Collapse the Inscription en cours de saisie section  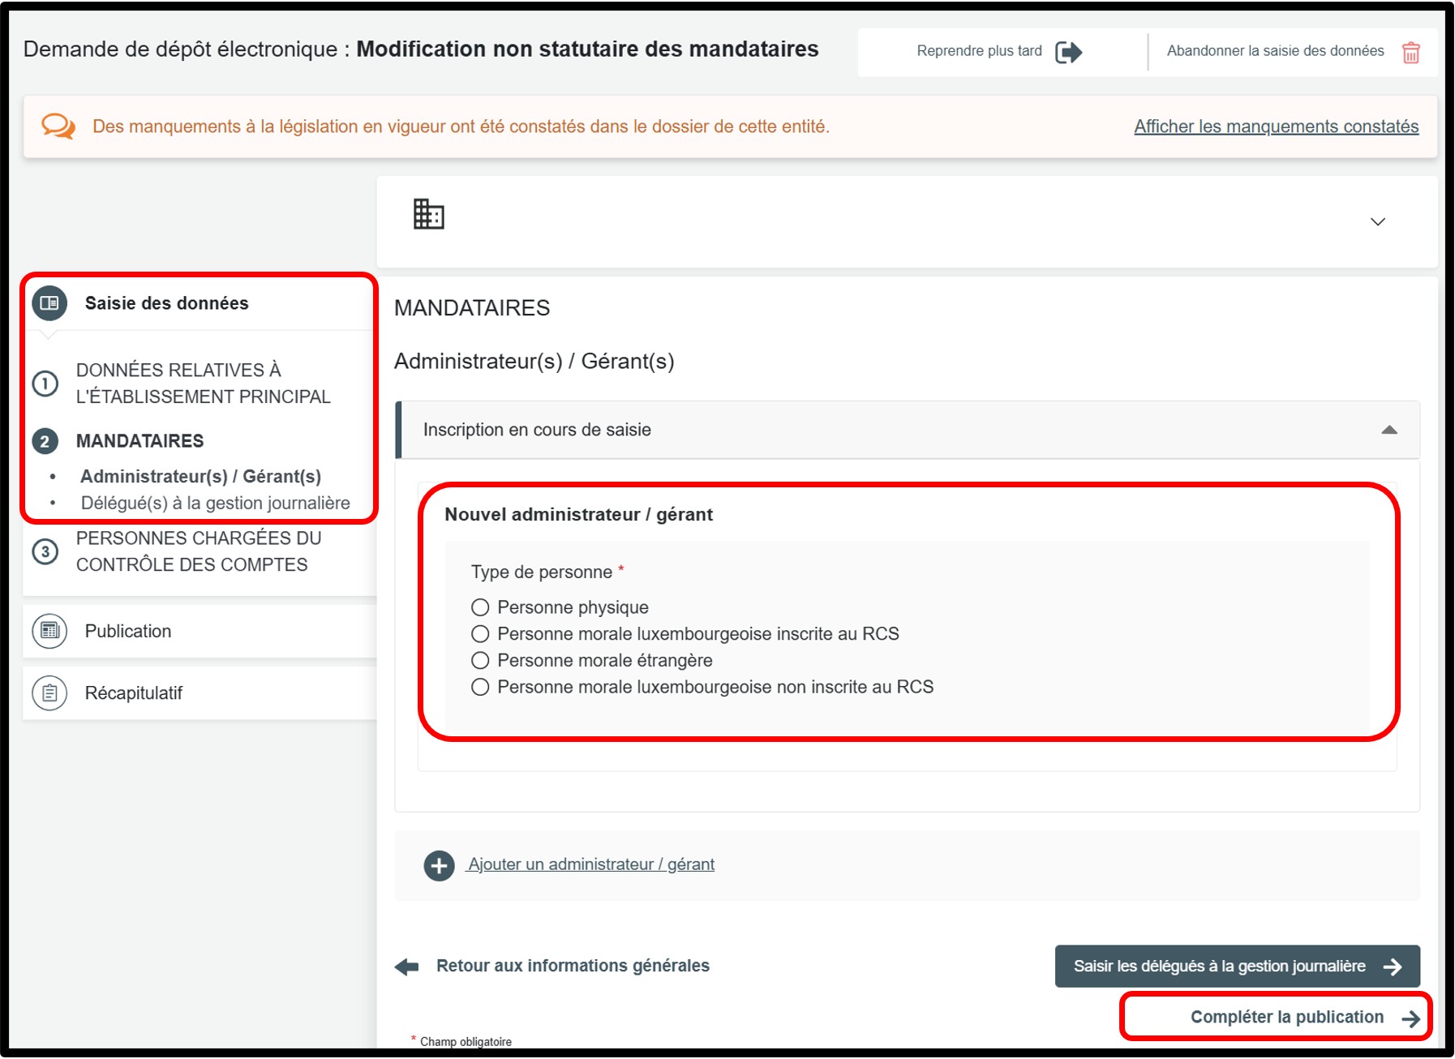pyautogui.click(x=1388, y=430)
